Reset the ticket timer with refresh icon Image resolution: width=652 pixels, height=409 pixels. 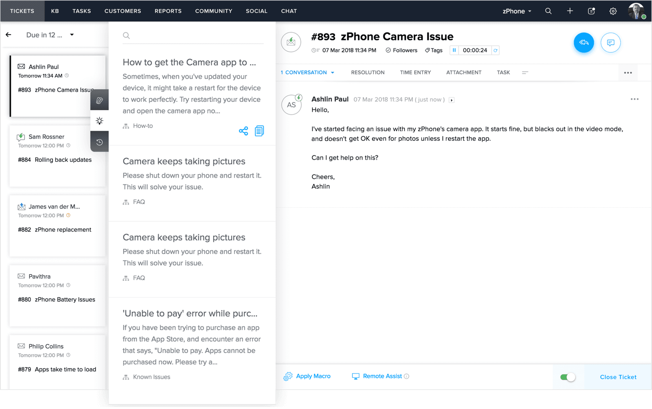coord(496,50)
